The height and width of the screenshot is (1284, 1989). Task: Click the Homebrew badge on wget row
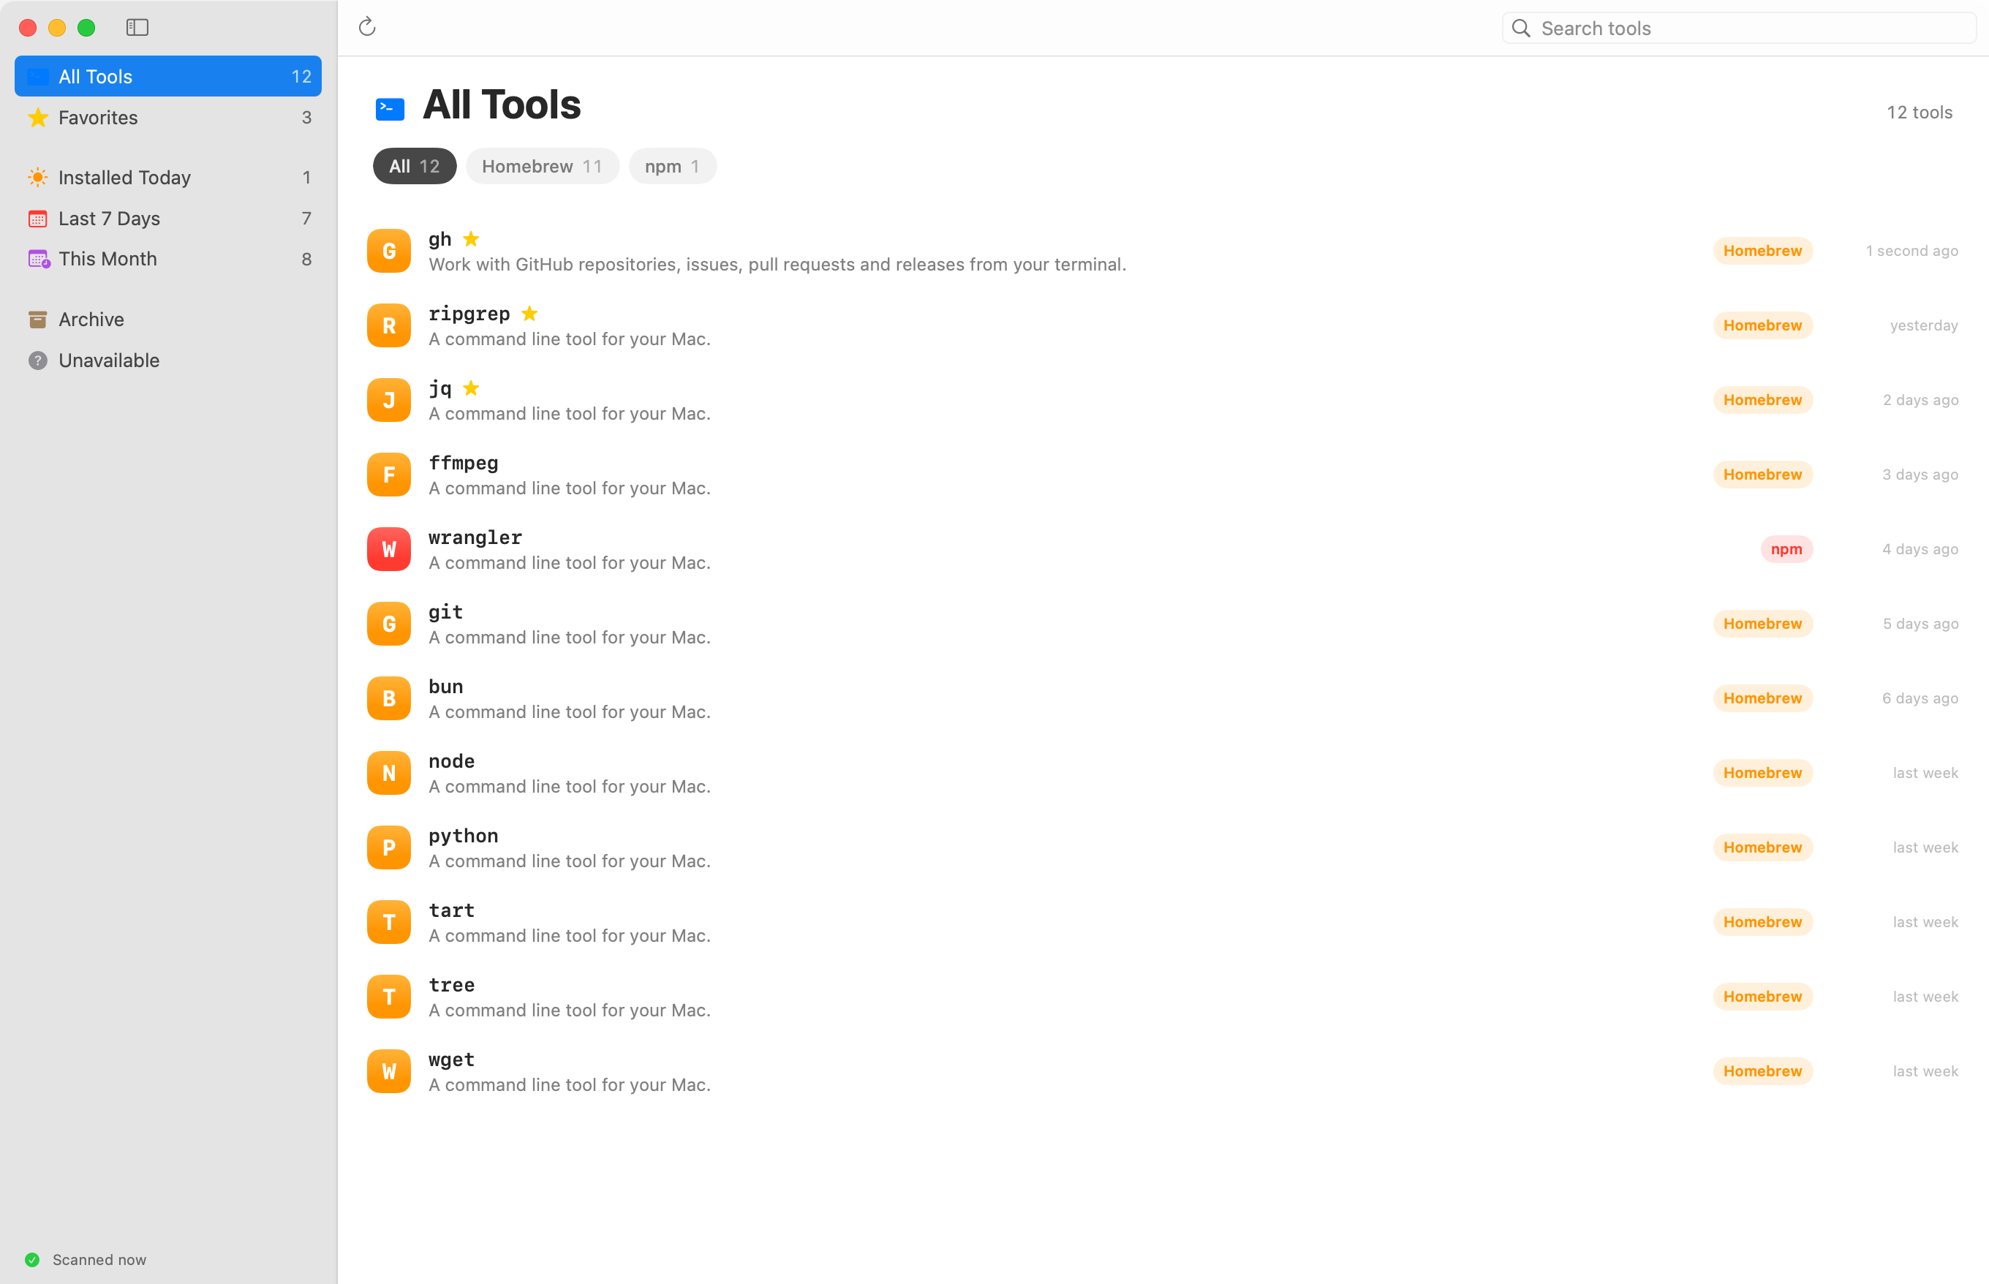click(x=1762, y=1071)
